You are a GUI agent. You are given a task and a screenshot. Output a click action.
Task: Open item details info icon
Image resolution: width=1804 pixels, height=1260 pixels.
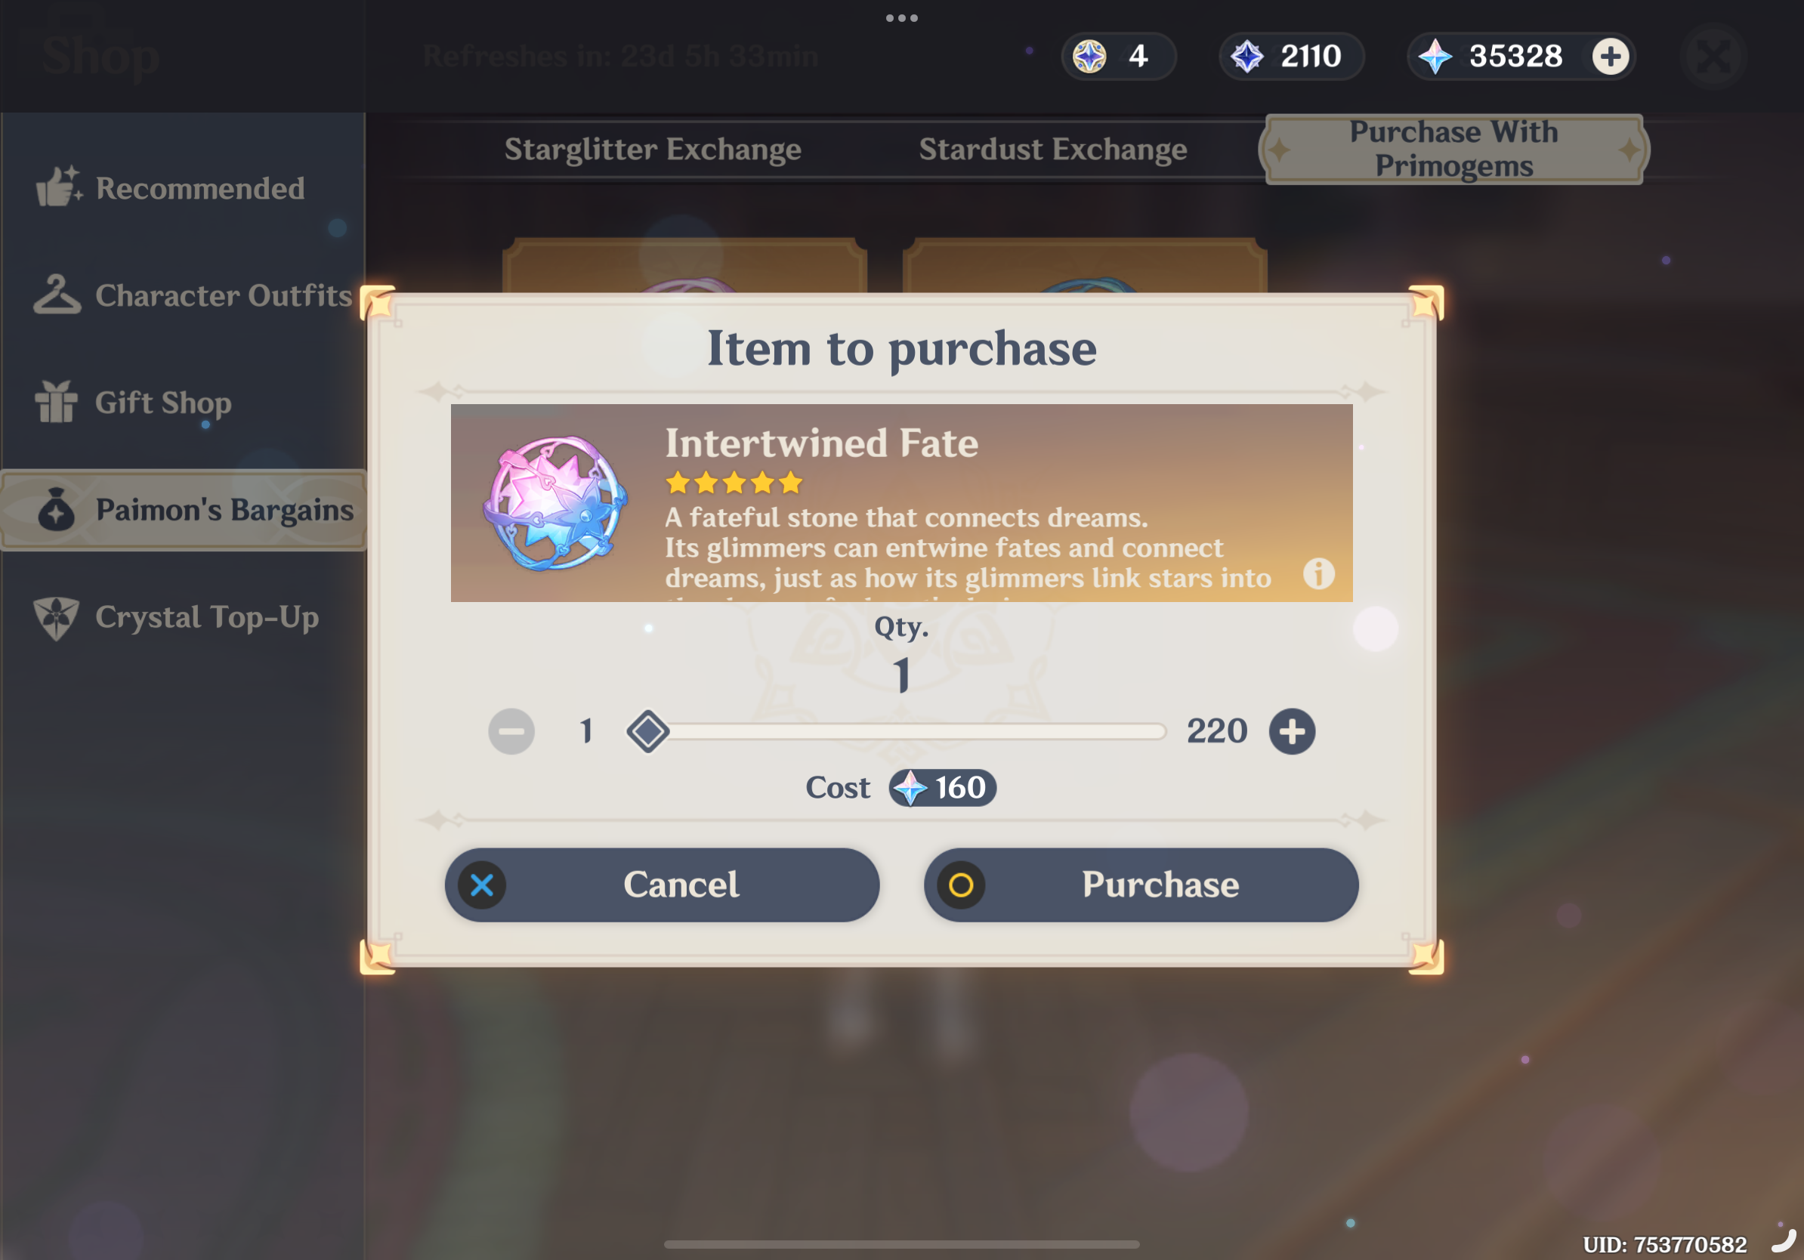tap(1318, 573)
